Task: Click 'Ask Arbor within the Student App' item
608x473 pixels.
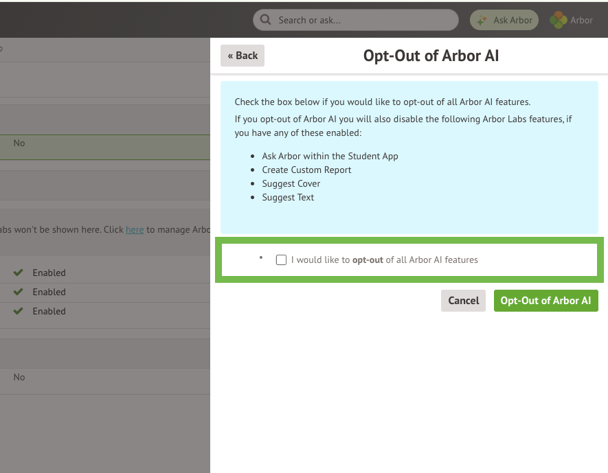Action: (x=330, y=156)
